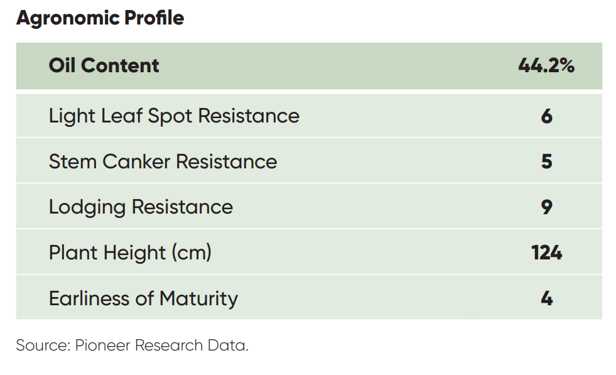Click "Resistance" in the Lodging row
The width and height of the screenshot is (616, 375).
pyautogui.click(x=182, y=207)
